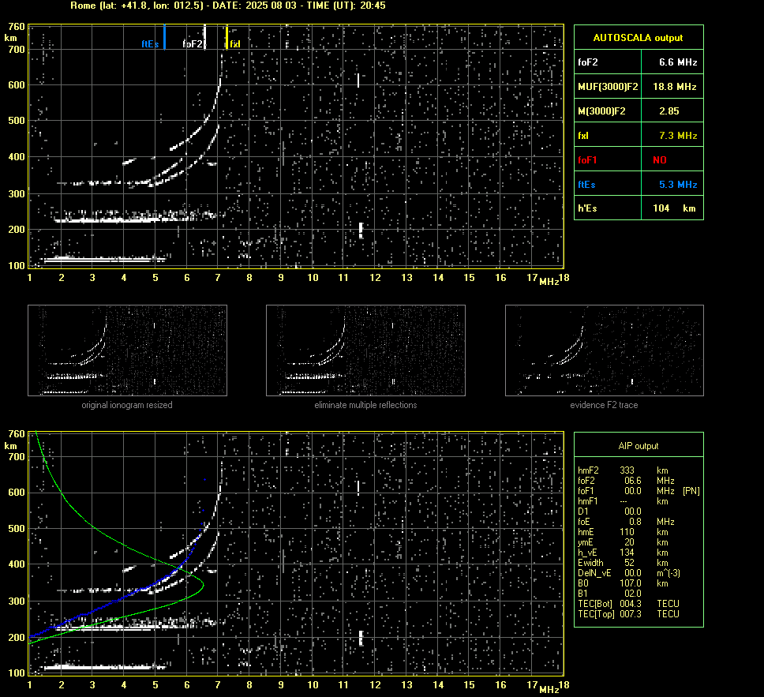This screenshot has height=697, width=764.
Task: Click the fxI value 7.3 MHz
Action: 678,136
